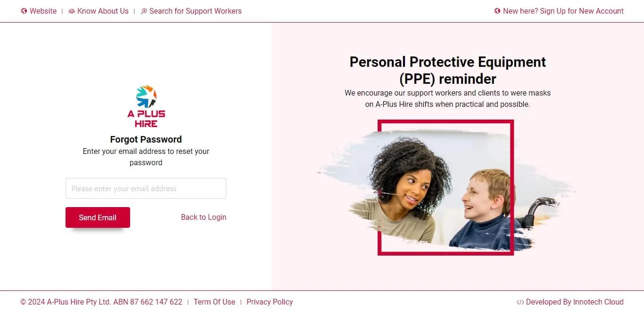Click the code brackets icon in footer
Image resolution: width=644 pixels, height=313 pixels.
pos(520,302)
